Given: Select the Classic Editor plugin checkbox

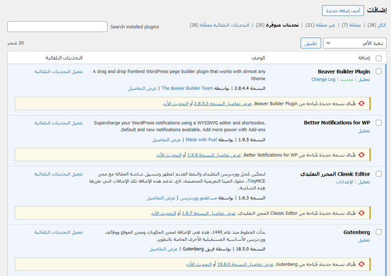Looking at the screenshot, I should coord(379,174).
